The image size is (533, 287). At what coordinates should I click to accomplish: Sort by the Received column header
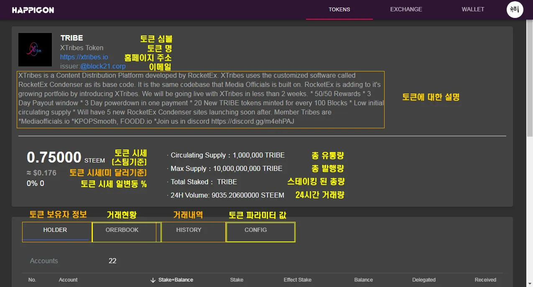[x=485, y=280]
